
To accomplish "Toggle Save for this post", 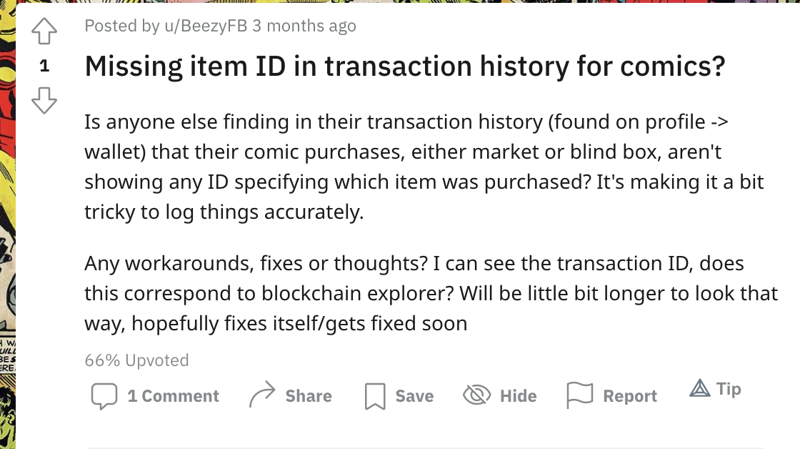I will coord(414,396).
